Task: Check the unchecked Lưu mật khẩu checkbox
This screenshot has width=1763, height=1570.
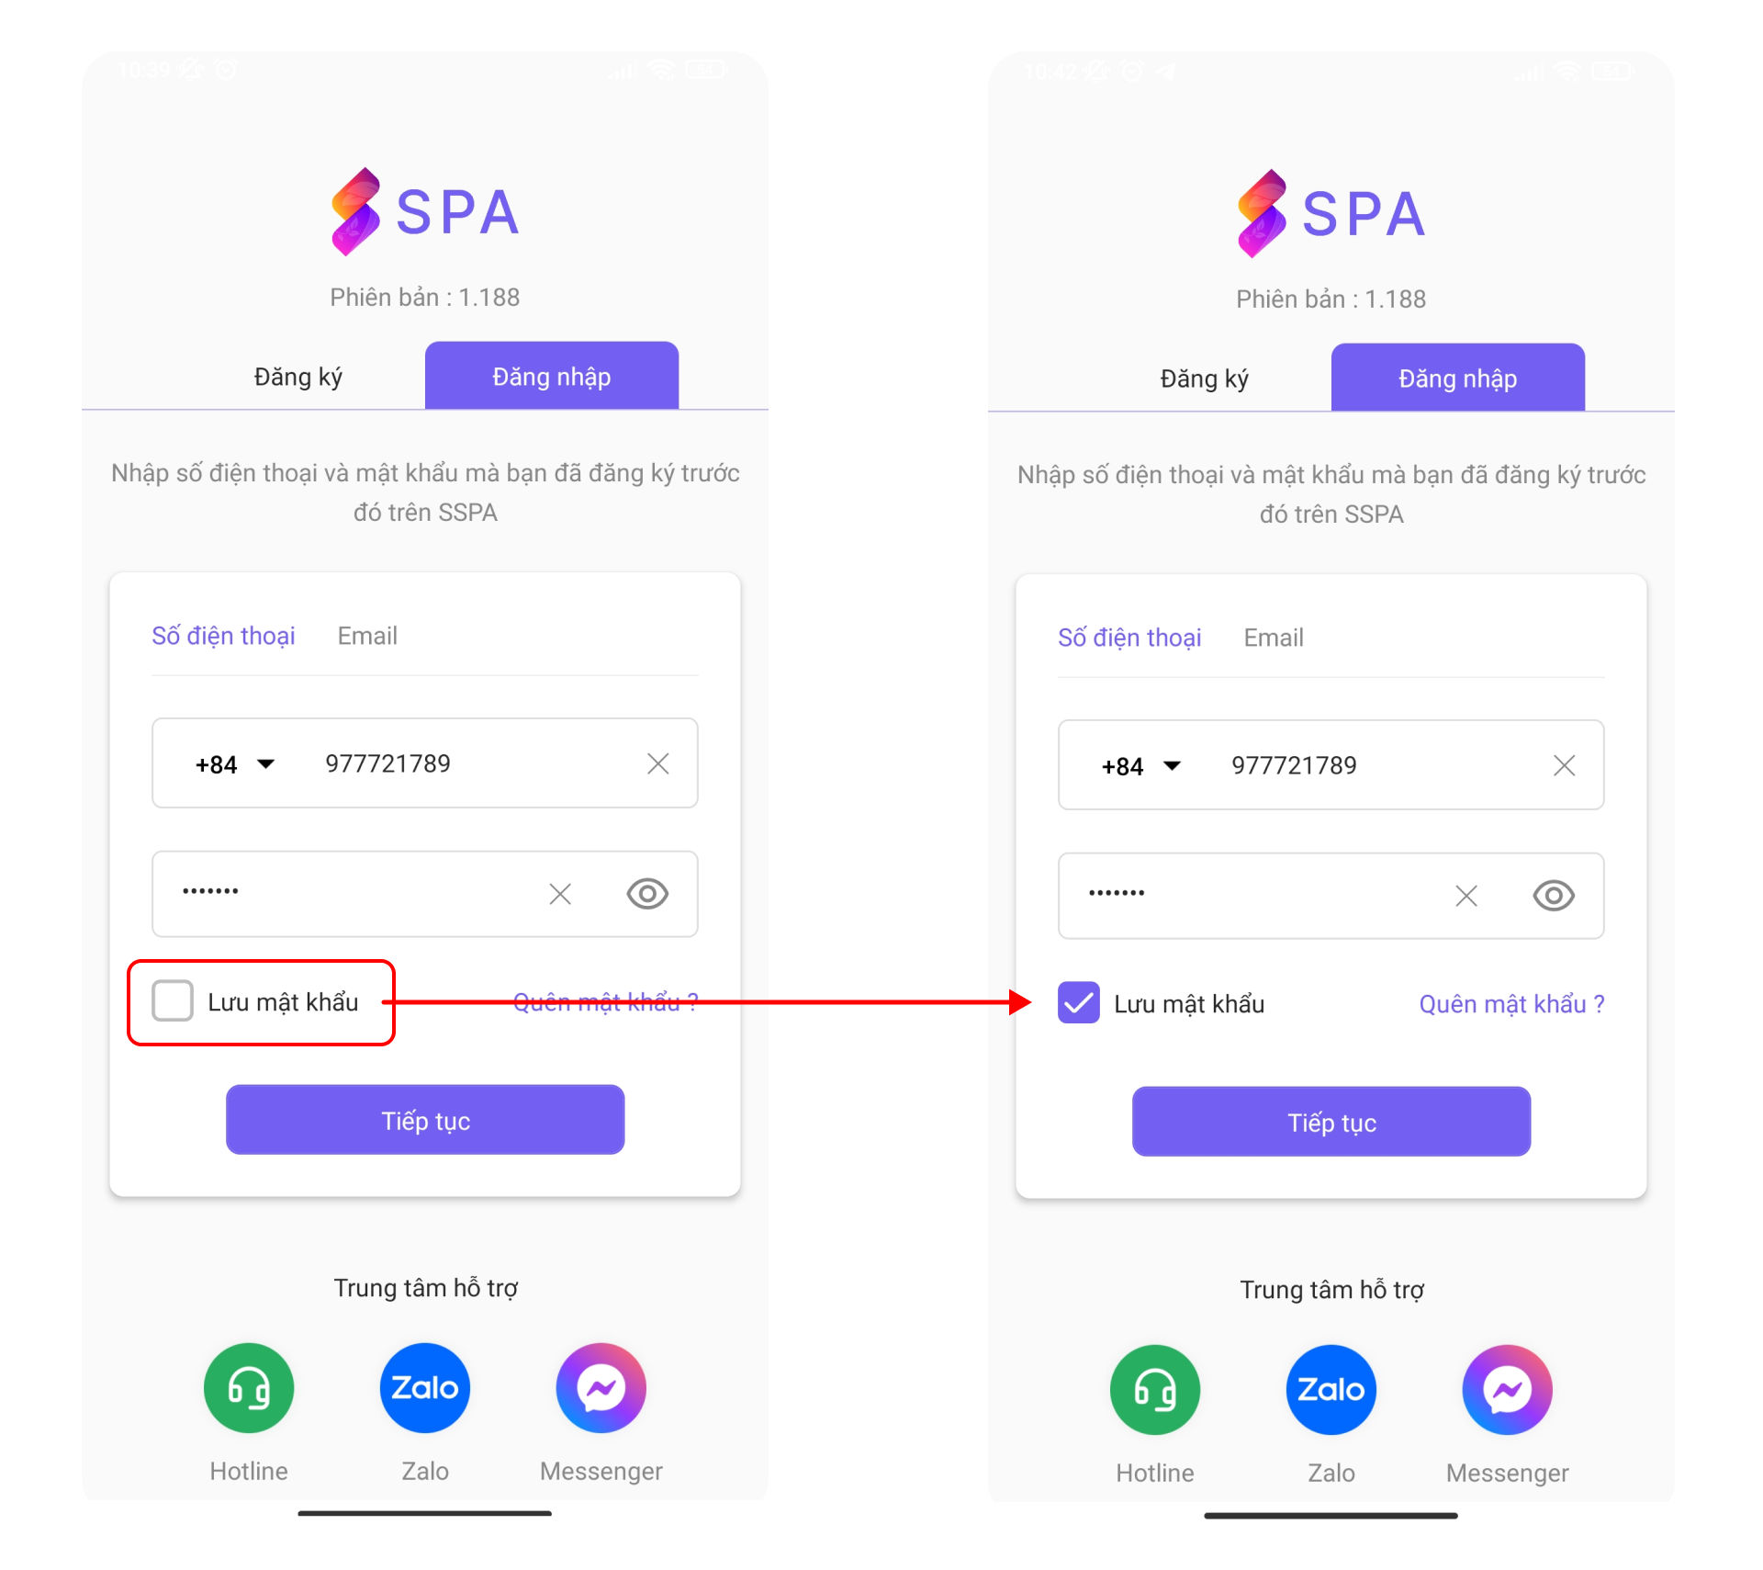Action: tap(173, 1000)
